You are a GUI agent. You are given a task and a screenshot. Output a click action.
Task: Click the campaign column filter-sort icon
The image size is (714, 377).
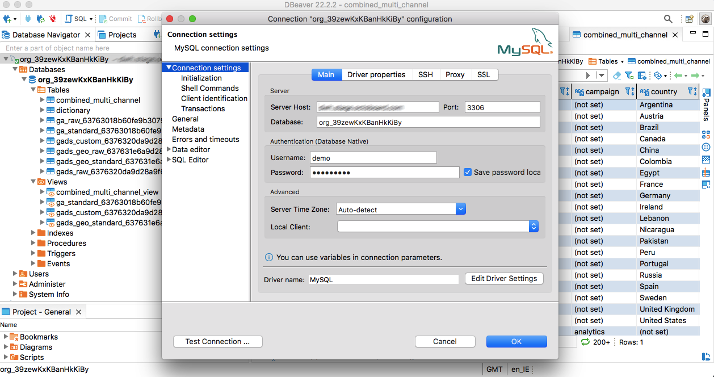[x=629, y=91]
